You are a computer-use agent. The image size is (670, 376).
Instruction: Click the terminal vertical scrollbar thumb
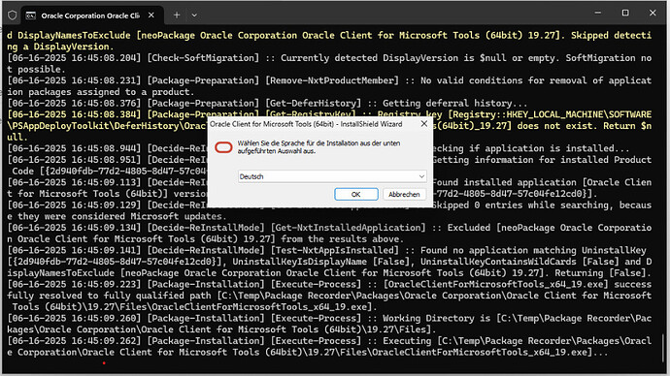[663, 348]
